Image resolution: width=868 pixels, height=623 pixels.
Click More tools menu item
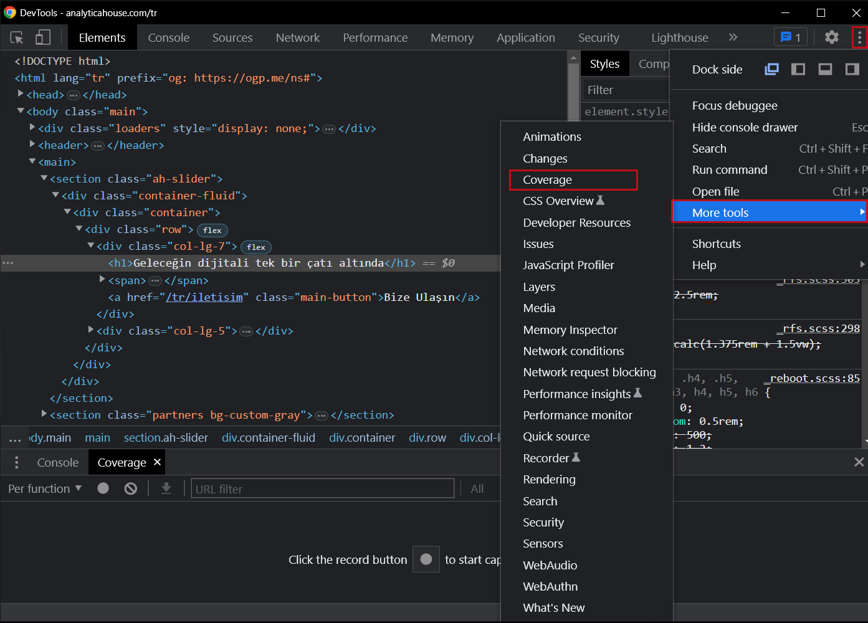coord(770,212)
